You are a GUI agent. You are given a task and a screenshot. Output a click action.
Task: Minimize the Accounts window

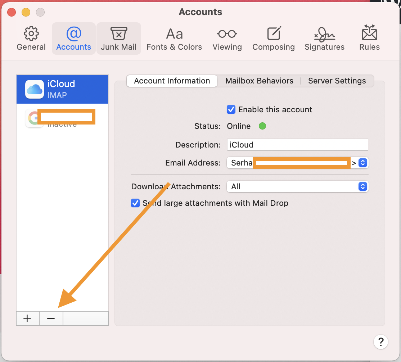click(26, 12)
